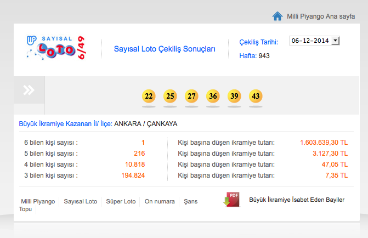This screenshot has height=238, width=368.
Task: Click the 47,05 TL prize amount
Action: click(x=335, y=165)
